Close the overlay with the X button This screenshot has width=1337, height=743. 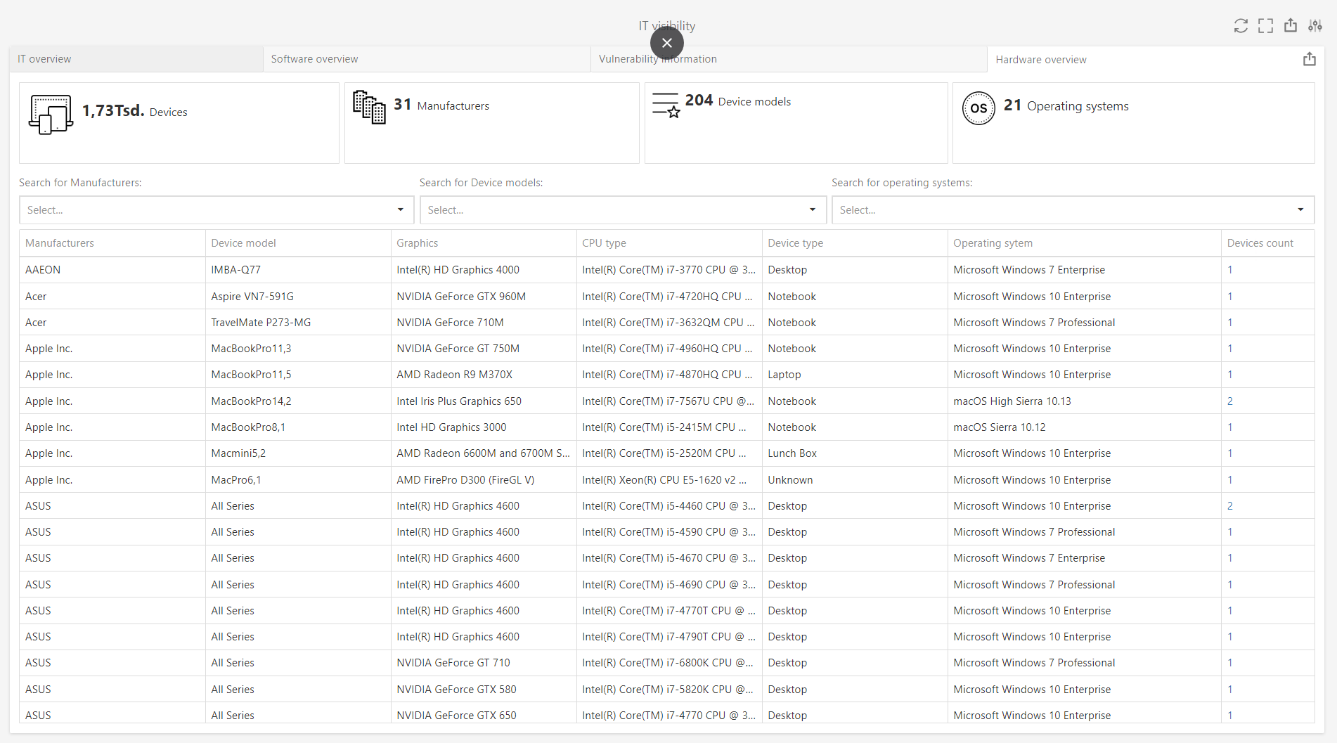pyautogui.click(x=667, y=43)
